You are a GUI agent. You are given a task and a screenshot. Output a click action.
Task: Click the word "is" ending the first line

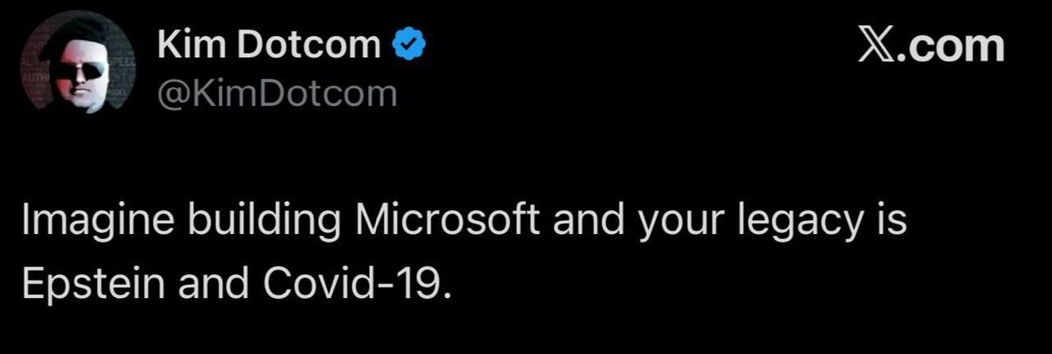tap(891, 223)
